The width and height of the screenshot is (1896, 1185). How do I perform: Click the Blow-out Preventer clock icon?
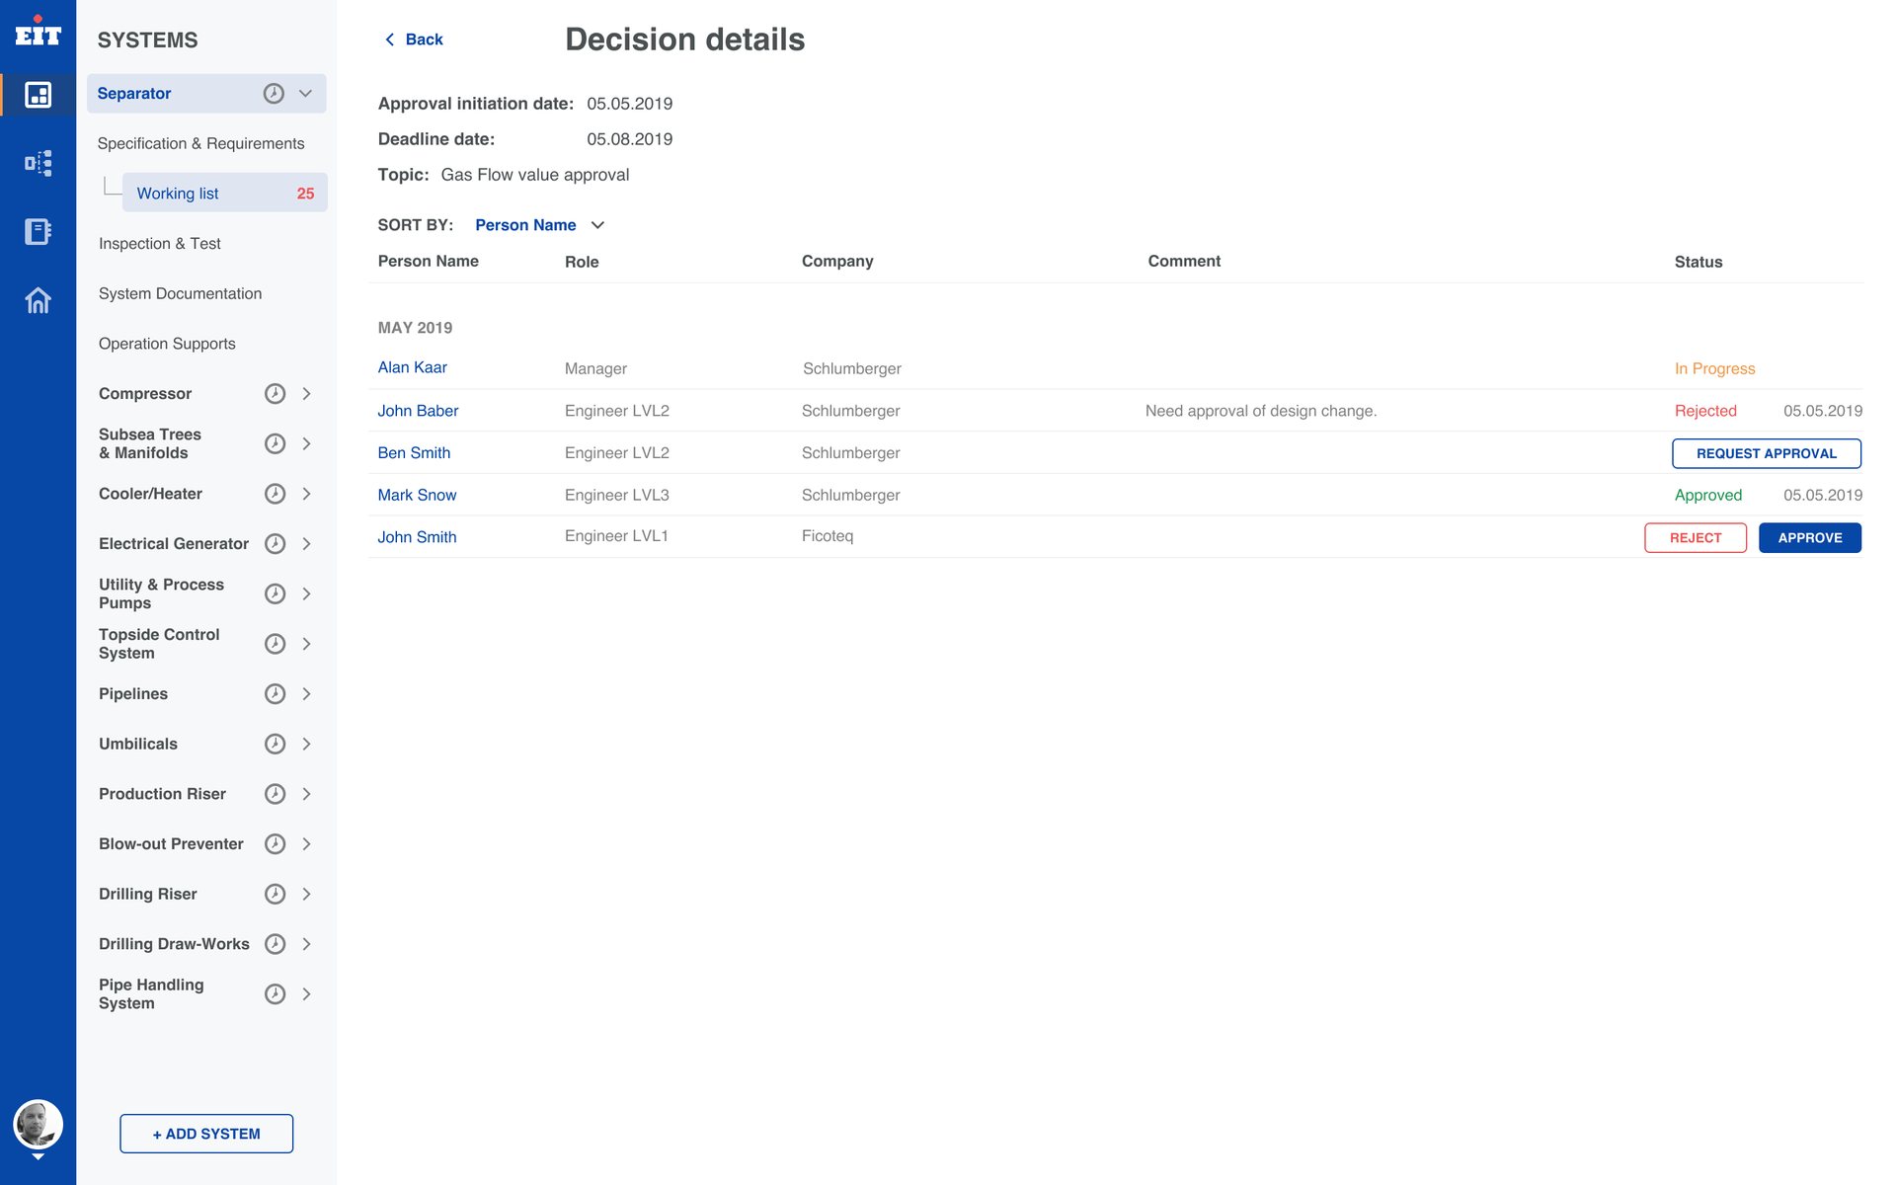(275, 843)
